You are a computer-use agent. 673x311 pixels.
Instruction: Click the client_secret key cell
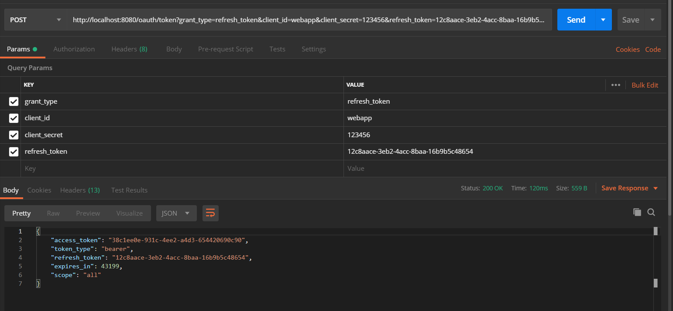pyautogui.click(x=182, y=135)
